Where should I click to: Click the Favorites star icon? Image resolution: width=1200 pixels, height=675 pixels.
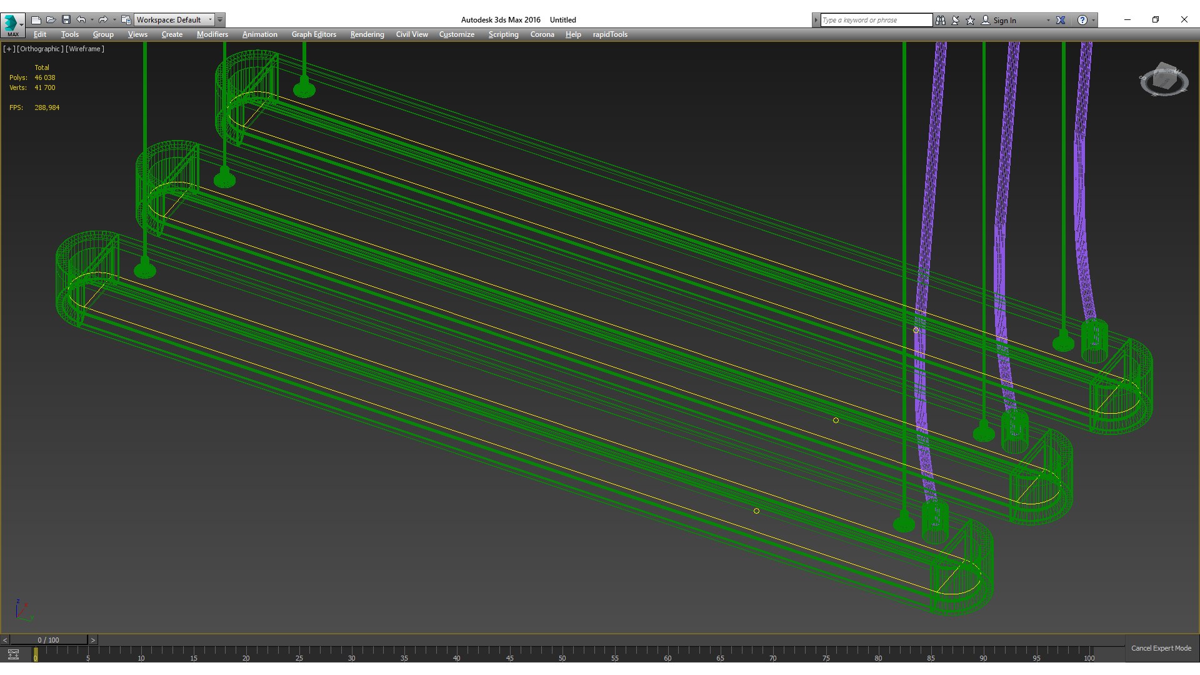pos(971,20)
